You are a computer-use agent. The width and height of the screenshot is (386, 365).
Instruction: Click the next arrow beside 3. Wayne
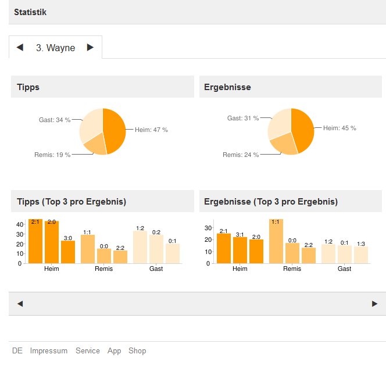90,48
